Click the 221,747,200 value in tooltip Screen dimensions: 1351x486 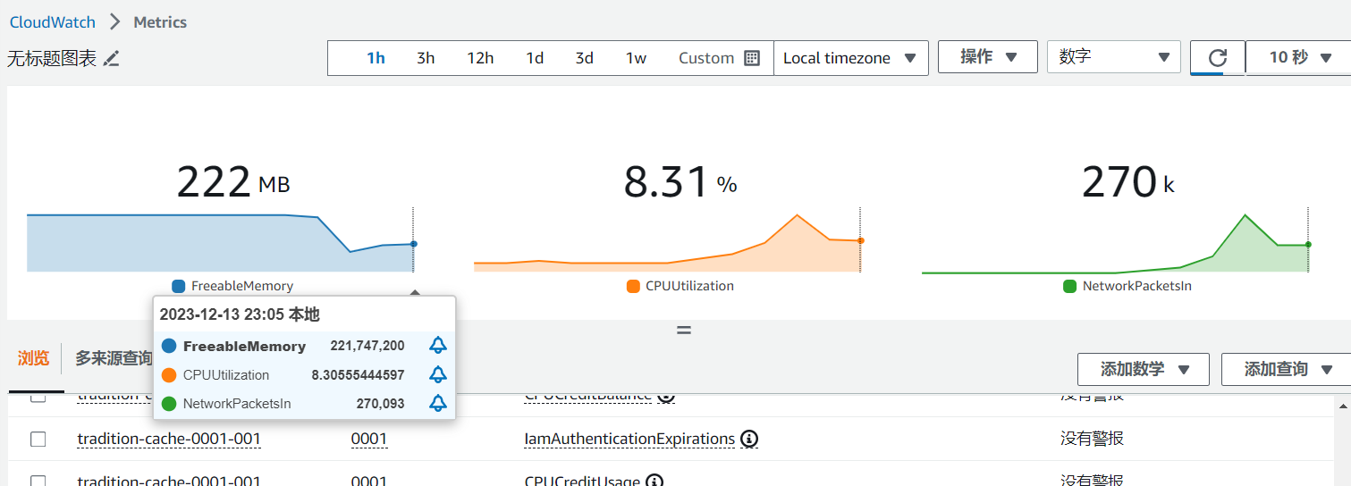click(367, 346)
